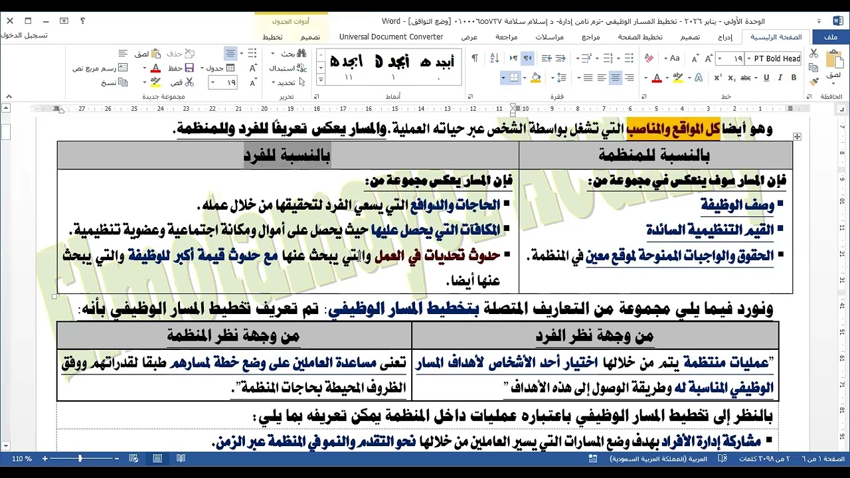Click the Justify alignment icon
This screenshot has width=850, height=478.
(588, 78)
